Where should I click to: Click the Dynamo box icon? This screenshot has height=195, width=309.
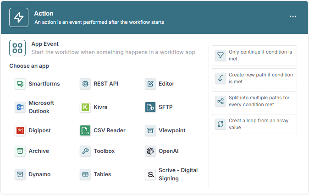pos(20,174)
